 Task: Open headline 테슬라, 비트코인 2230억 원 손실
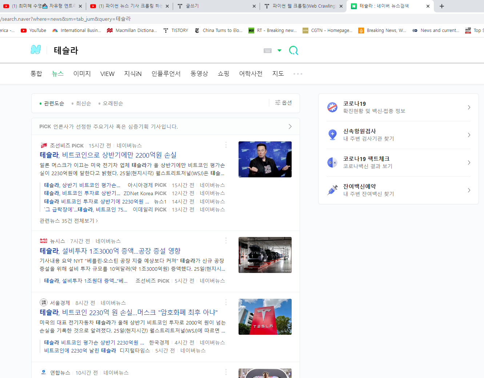[x=129, y=313]
